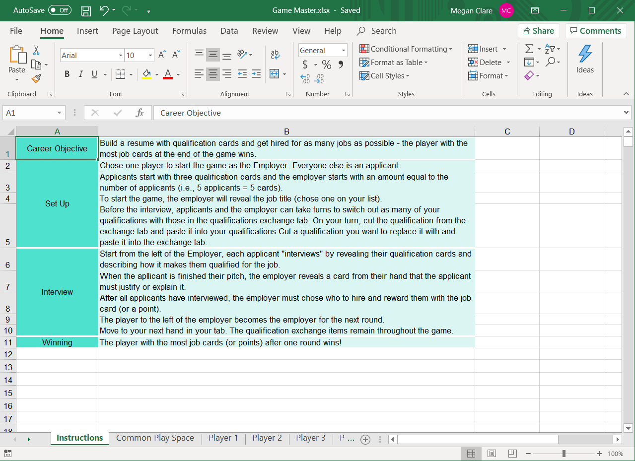Click the Merge & Center icon
Image resolution: width=635 pixels, height=461 pixels.
pos(274,74)
